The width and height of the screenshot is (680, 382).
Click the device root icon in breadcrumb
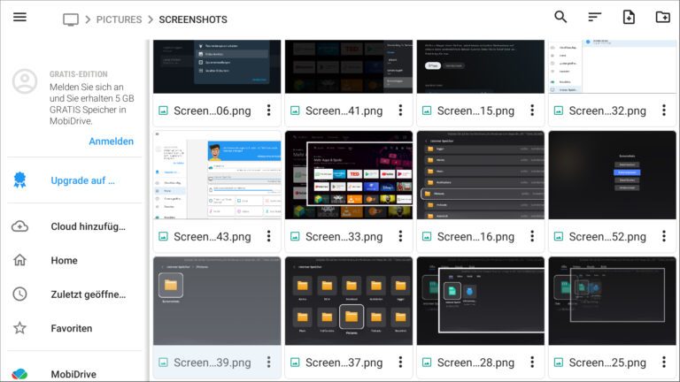pyautogui.click(x=71, y=19)
